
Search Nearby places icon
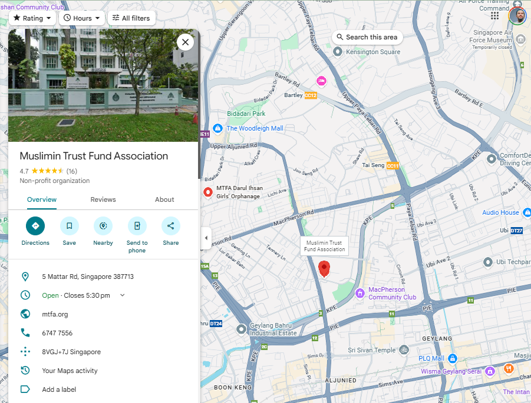click(x=103, y=226)
